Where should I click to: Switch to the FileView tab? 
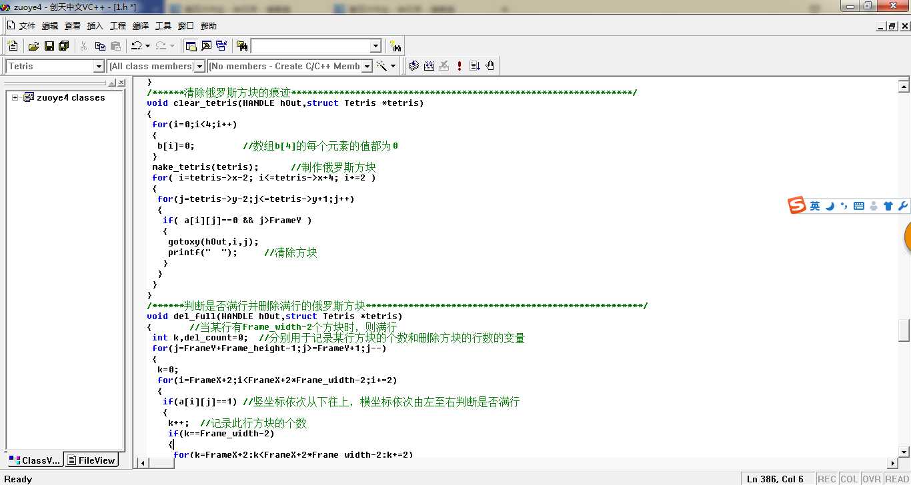click(x=91, y=460)
